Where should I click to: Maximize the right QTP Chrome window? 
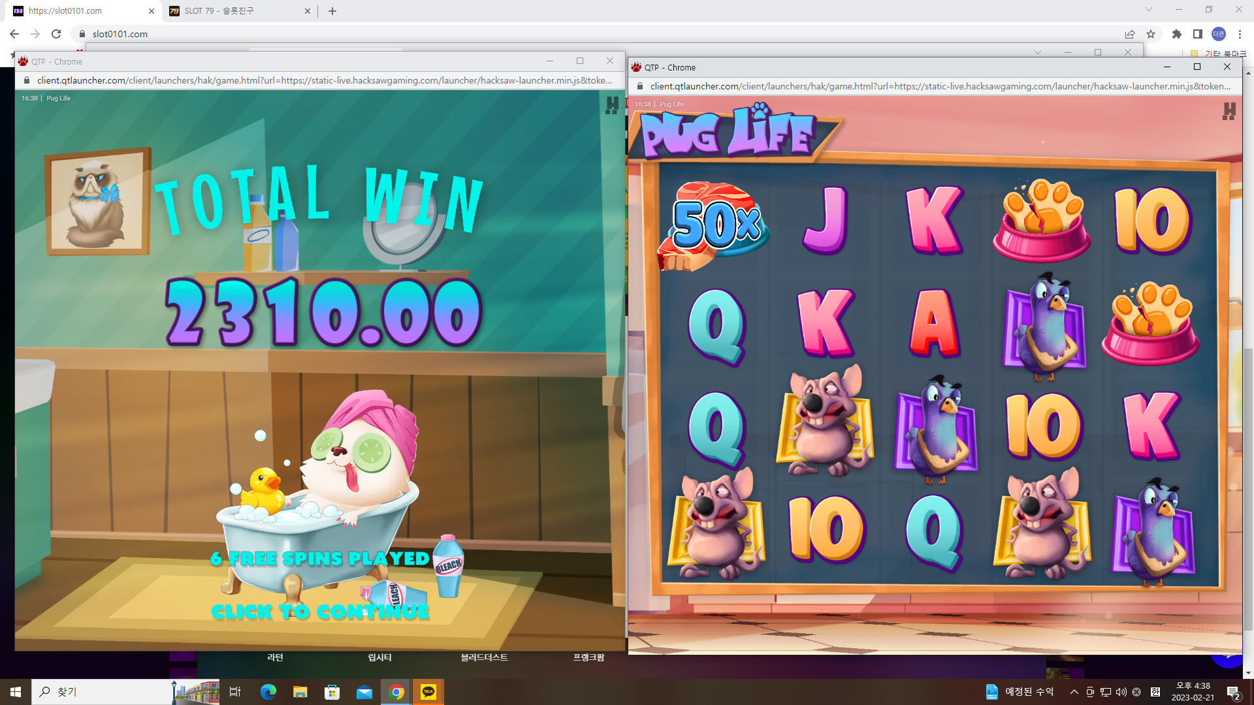[1197, 67]
